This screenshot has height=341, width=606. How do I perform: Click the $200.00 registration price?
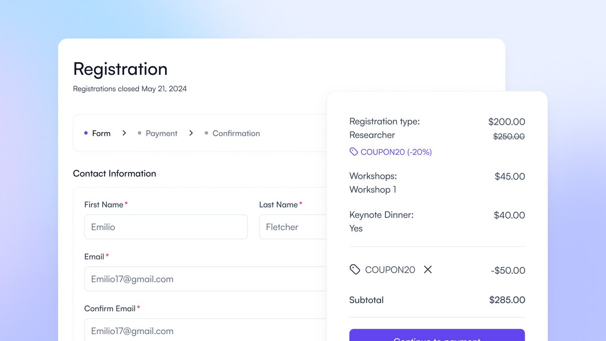[507, 122]
